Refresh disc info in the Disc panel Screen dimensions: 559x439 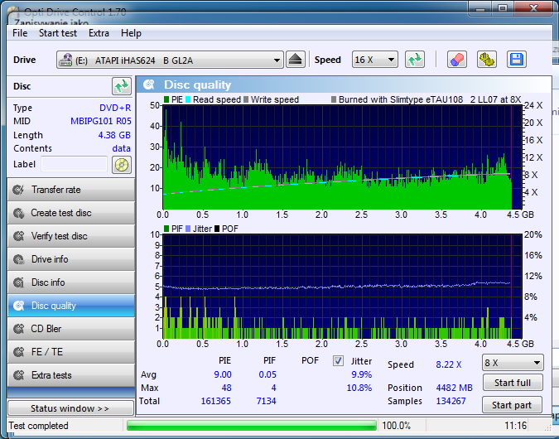tap(122, 86)
